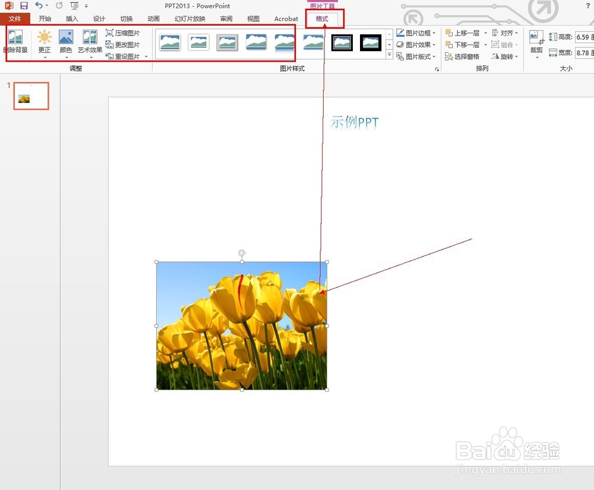This screenshot has width=594, height=490.
Task: Switch to the Slide Show (幻灯片放映) tab
Action: [x=190, y=18]
